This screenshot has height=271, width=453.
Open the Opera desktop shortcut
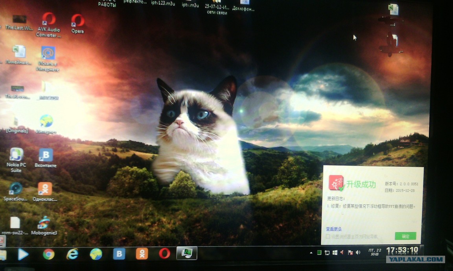click(78, 24)
